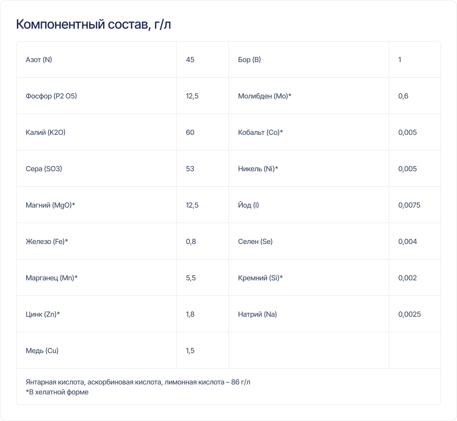Select the 'Кобальт (Co)*' cell
This screenshot has width=457, height=421.
coord(309,132)
